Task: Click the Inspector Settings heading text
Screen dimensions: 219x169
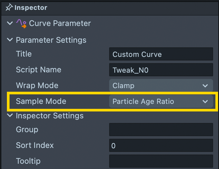Action: pyautogui.click(x=50, y=116)
